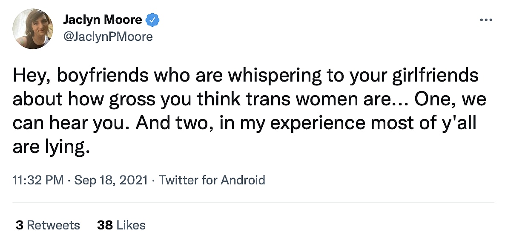Open the three-dot more options menu
The width and height of the screenshot is (505, 246).
click(486, 20)
